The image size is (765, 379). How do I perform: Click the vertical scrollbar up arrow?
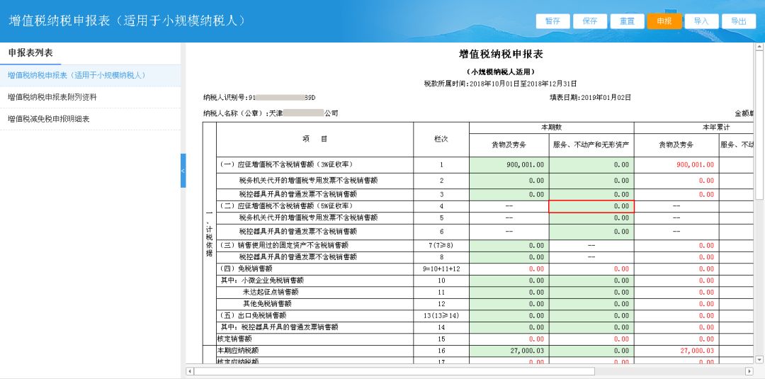pos(759,47)
